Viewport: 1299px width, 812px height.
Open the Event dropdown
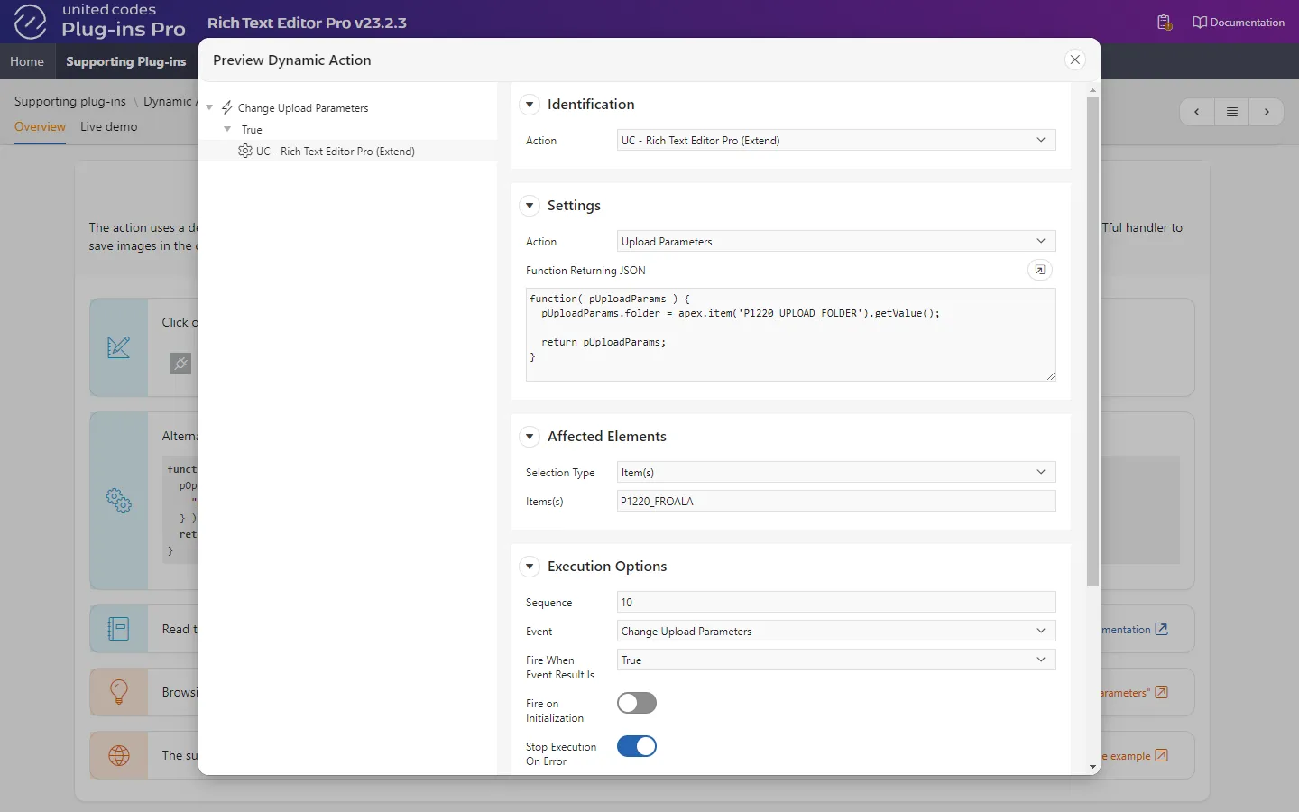[x=835, y=632]
